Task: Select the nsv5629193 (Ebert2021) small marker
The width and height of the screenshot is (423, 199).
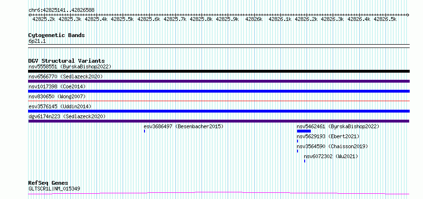Action: pos(298,141)
